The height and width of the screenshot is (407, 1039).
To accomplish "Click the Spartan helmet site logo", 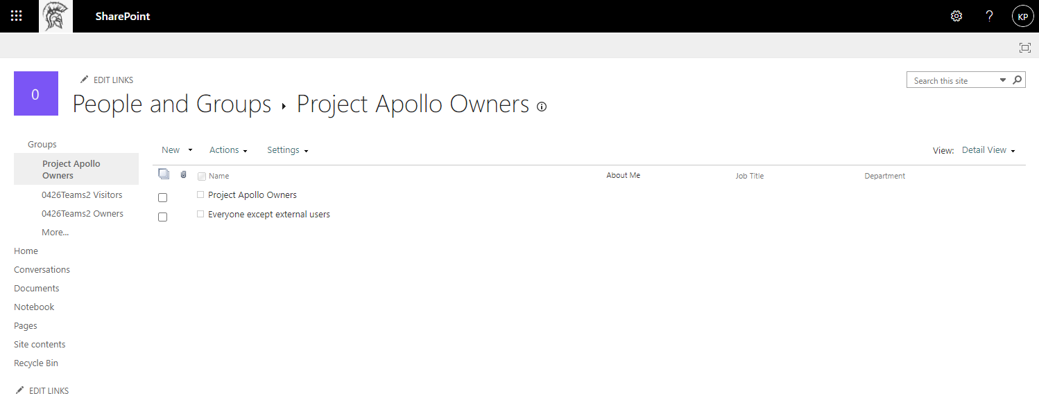I will pyautogui.click(x=55, y=16).
